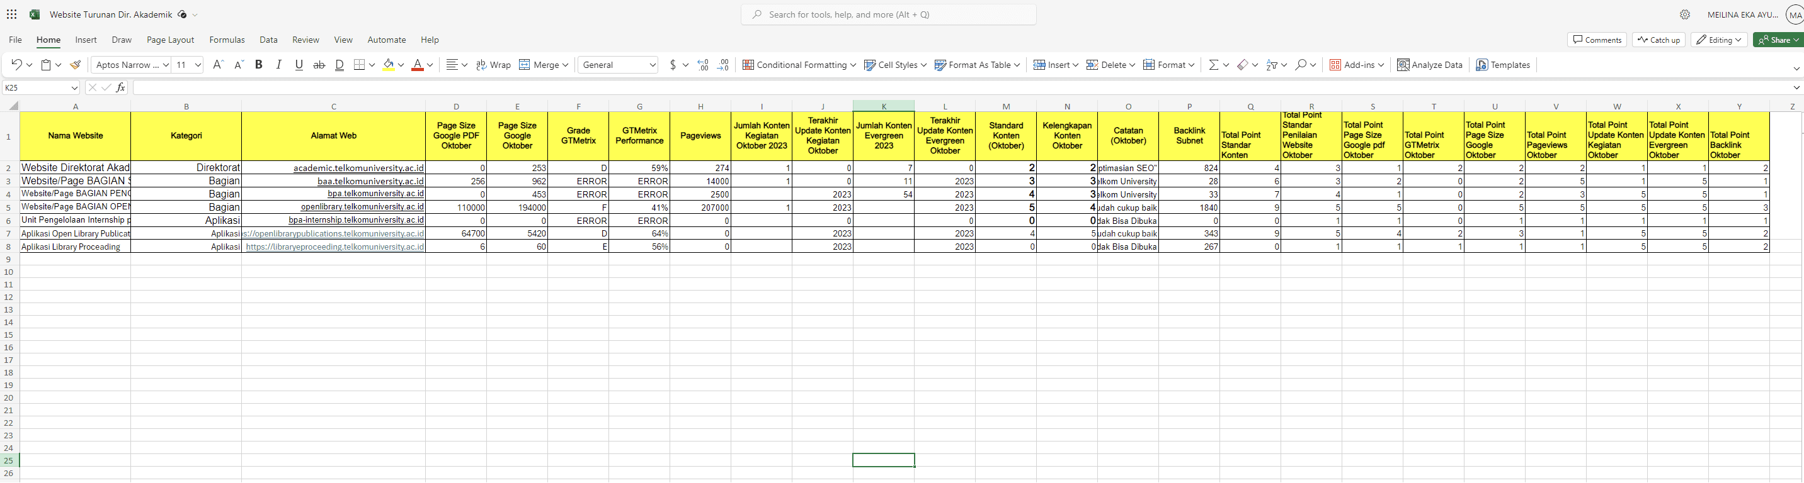The height and width of the screenshot is (483, 1804).
Task: Click the Sort and Filter icon
Action: click(x=1272, y=65)
